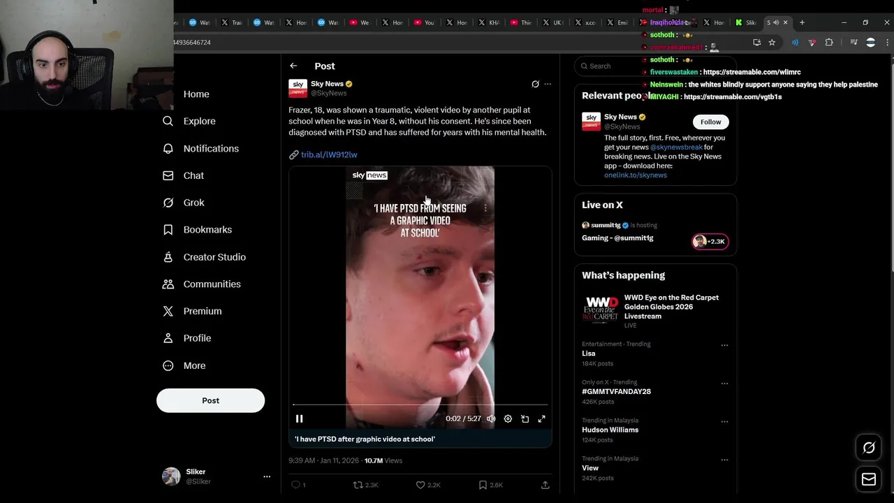Open the browser extensions puzzle icon

click(829, 42)
